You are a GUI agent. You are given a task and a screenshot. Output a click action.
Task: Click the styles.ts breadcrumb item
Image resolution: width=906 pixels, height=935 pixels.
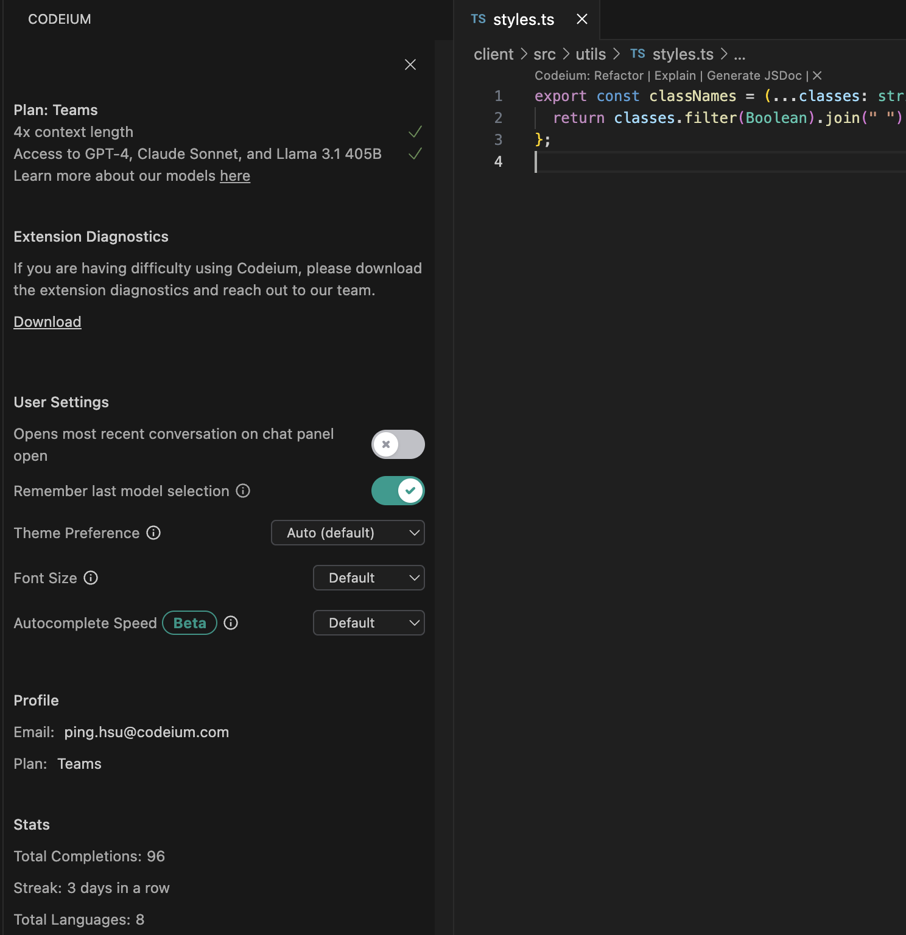tap(683, 54)
